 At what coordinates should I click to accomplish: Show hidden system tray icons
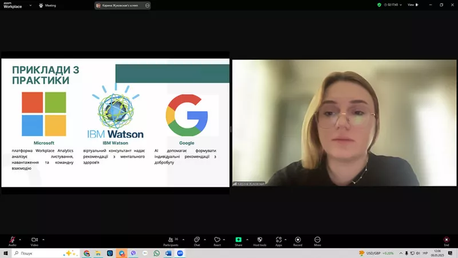pos(401,253)
